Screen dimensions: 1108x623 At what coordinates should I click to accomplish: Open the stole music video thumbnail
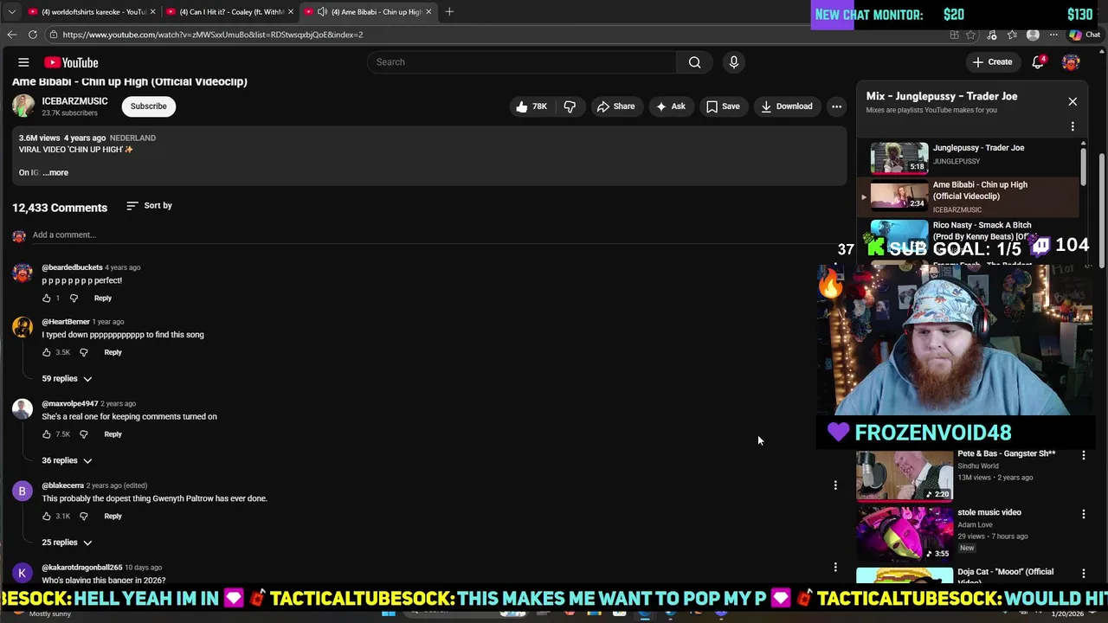click(x=905, y=533)
